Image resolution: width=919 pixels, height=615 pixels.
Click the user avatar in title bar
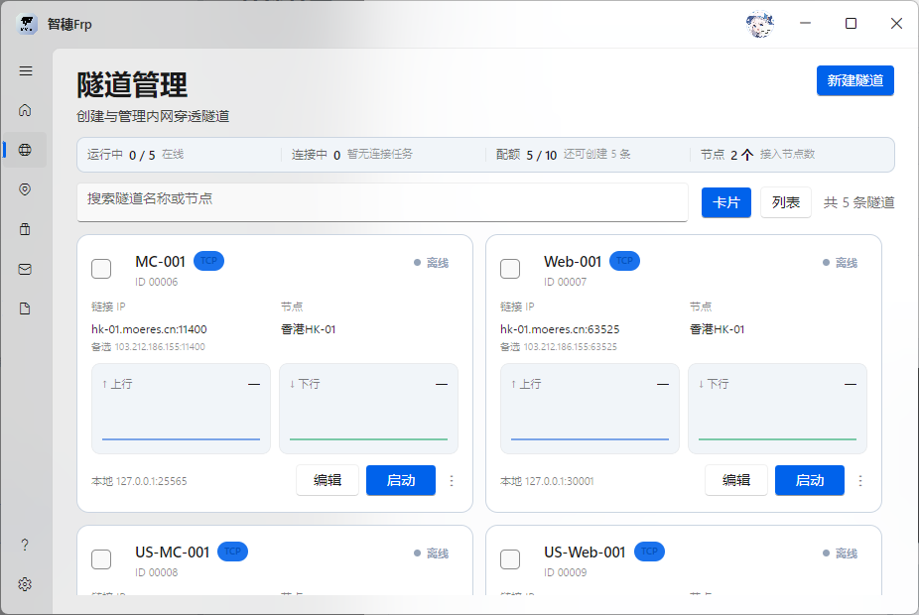(x=760, y=24)
